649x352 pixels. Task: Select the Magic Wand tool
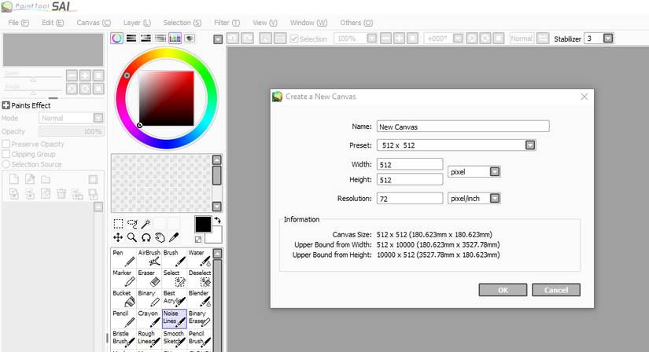(146, 224)
